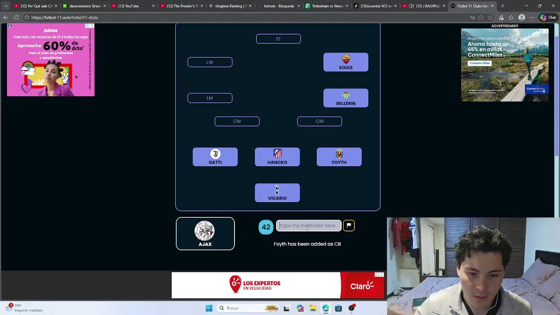Click the give-up flag button
Screen dimensions: 560x315
coord(349,225)
